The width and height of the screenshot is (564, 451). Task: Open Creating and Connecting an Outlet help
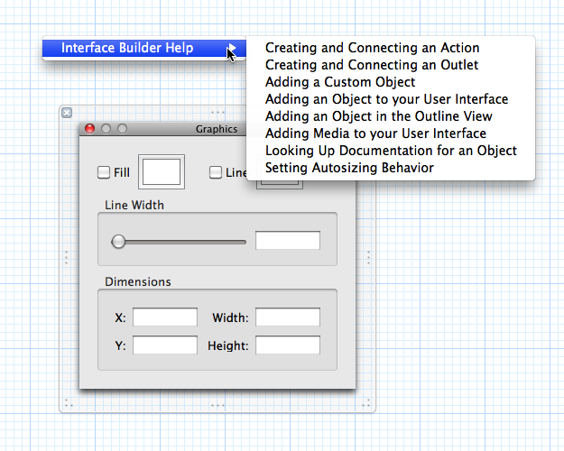pyautogui.click(x=371, y=65)
